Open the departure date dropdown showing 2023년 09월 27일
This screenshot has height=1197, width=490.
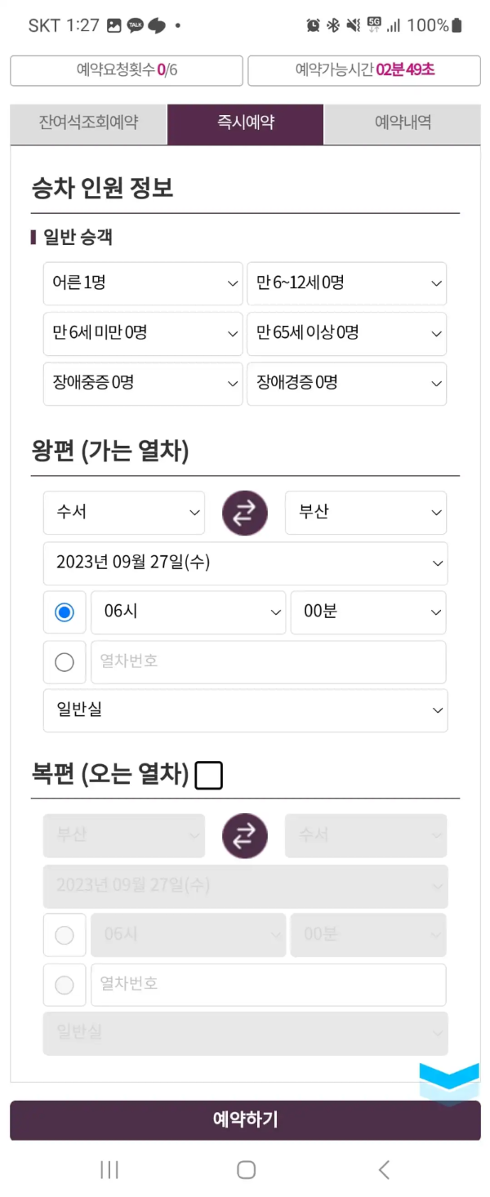pos(245,563)
